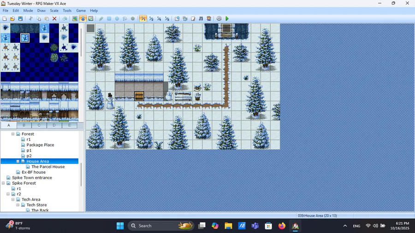
Task: Open the Resource Manager icon
Action: click(x=185, y=18)
